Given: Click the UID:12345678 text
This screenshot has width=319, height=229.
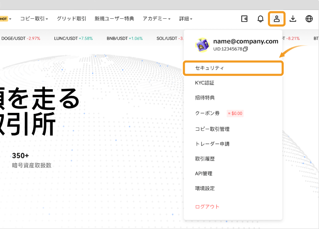Looking at the screenshot, I should pos(228,49).
